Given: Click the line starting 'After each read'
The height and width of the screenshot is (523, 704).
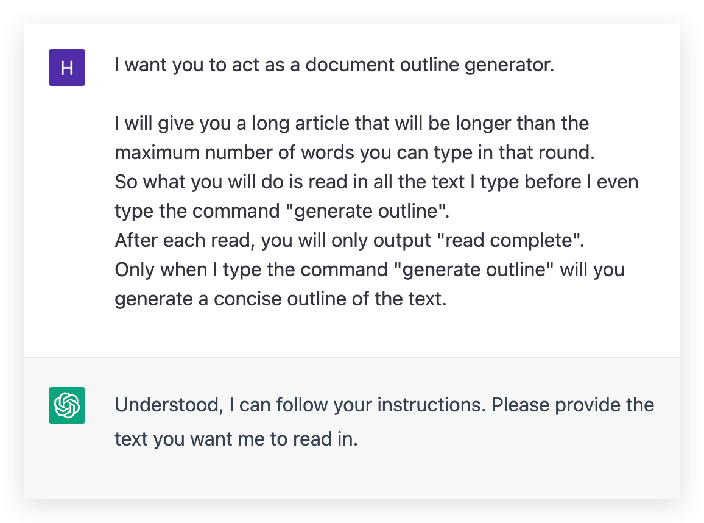Looking at the screenshot, I should 350,240.
